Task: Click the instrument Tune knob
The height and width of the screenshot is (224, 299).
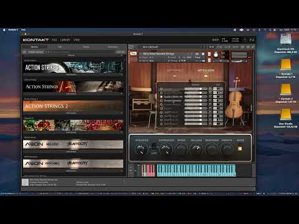Action: tap(216, 55)
